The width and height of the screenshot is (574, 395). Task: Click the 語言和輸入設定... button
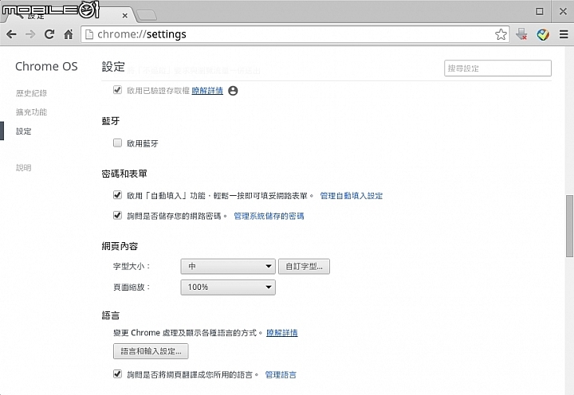pos(151,351)
